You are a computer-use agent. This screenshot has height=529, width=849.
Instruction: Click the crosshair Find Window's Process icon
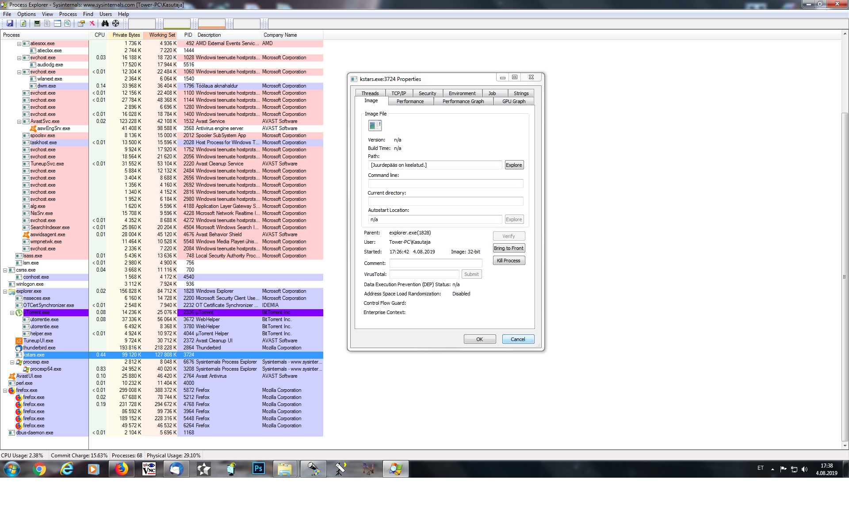(x=116, y=23)
